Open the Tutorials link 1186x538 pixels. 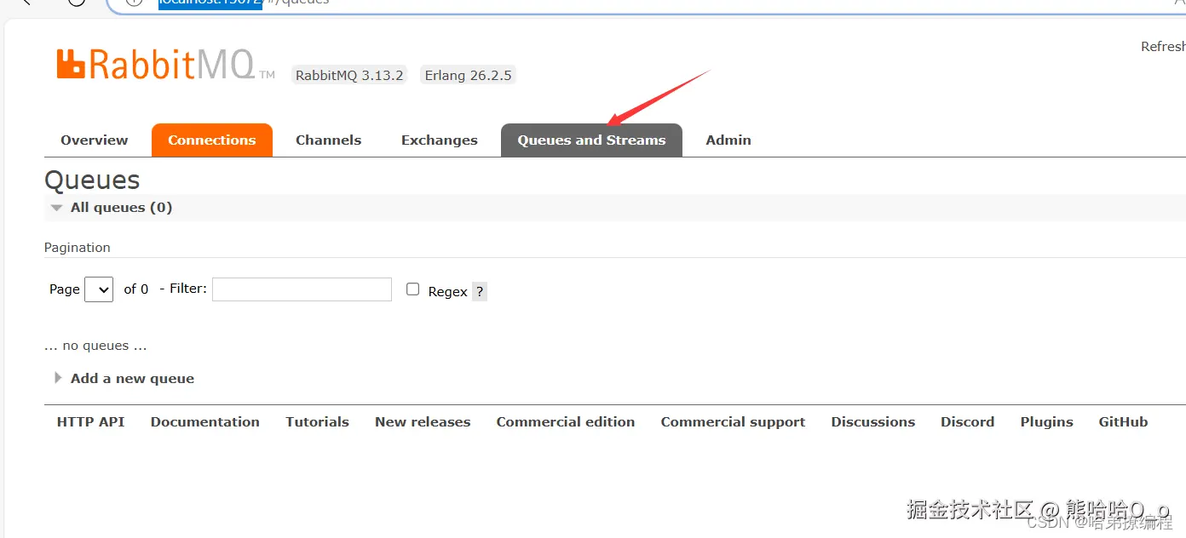pyautogui.click(x=317, y=422)
